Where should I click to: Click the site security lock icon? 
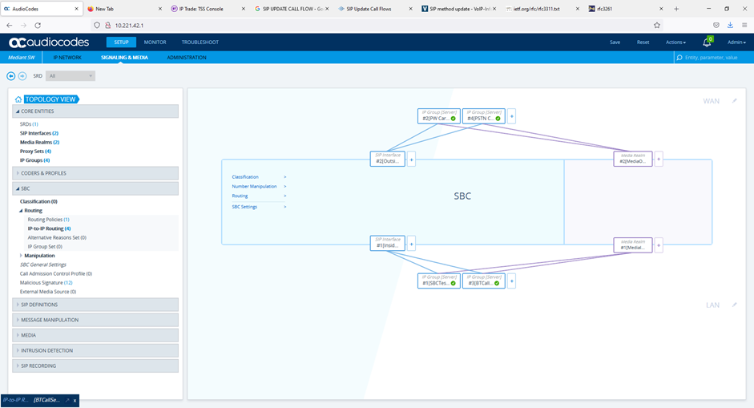107,26
